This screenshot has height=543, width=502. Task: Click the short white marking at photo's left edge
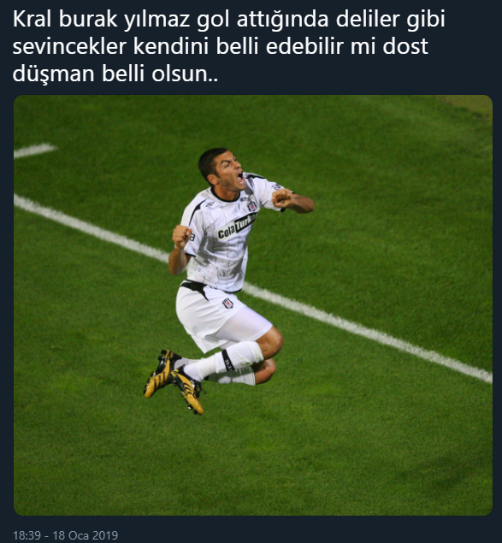click(x=35, y=151)
